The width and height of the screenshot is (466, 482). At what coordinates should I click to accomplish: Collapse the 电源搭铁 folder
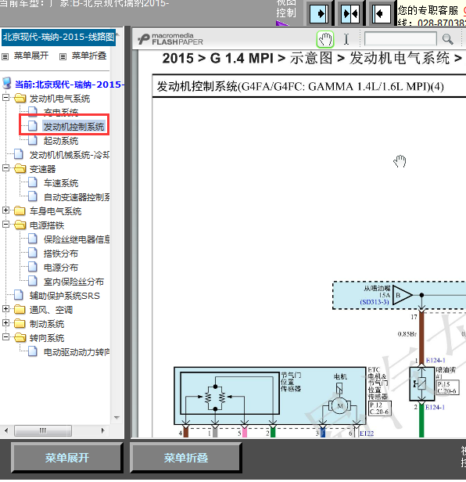click(x=5, y=224)
